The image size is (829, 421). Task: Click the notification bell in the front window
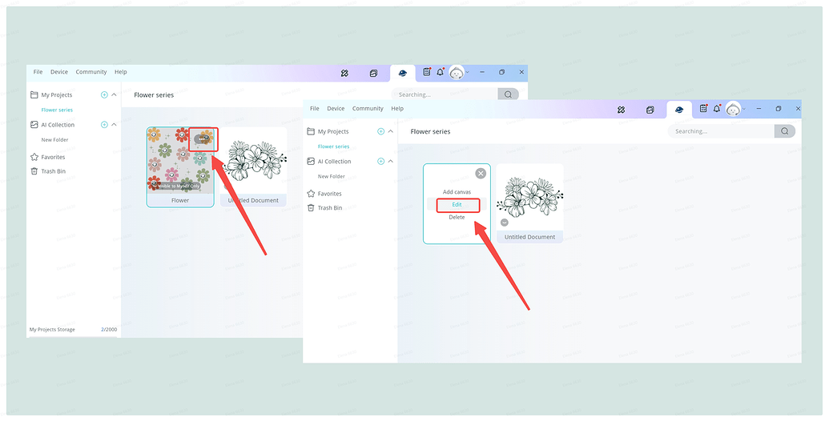click(x=717, y=109)
